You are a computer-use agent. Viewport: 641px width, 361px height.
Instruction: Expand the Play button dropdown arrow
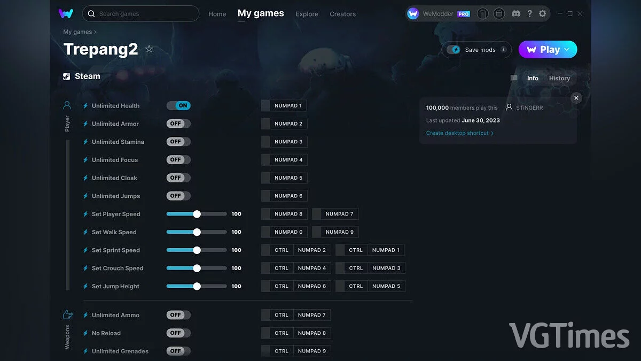567,50
